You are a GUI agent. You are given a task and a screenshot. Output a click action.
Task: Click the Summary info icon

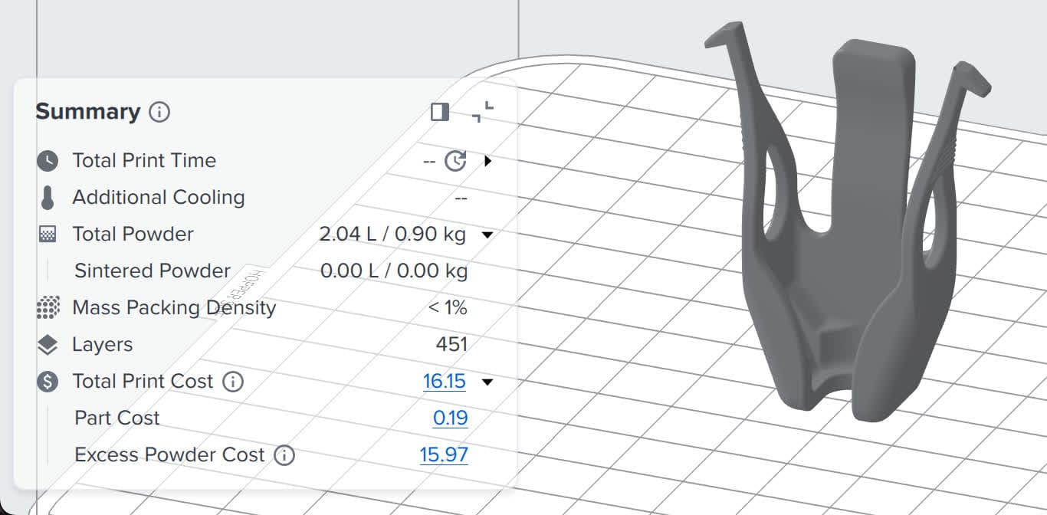tap(159, 112)
